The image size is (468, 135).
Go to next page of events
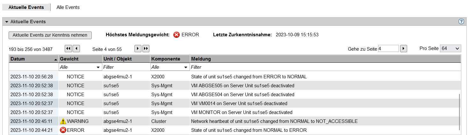(x=138, y=48)
